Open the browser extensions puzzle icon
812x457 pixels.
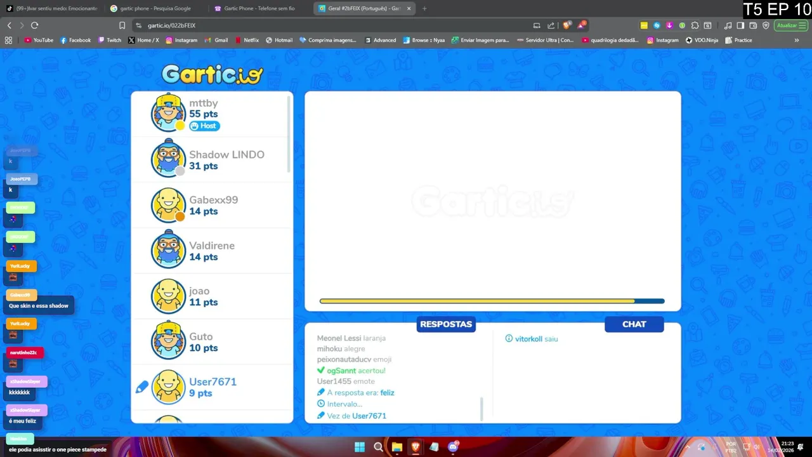[x=695, y=25]
